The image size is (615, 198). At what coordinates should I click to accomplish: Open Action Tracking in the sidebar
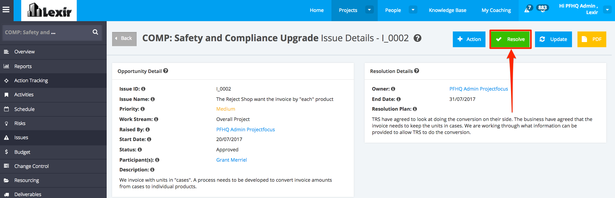click(53, 81)
